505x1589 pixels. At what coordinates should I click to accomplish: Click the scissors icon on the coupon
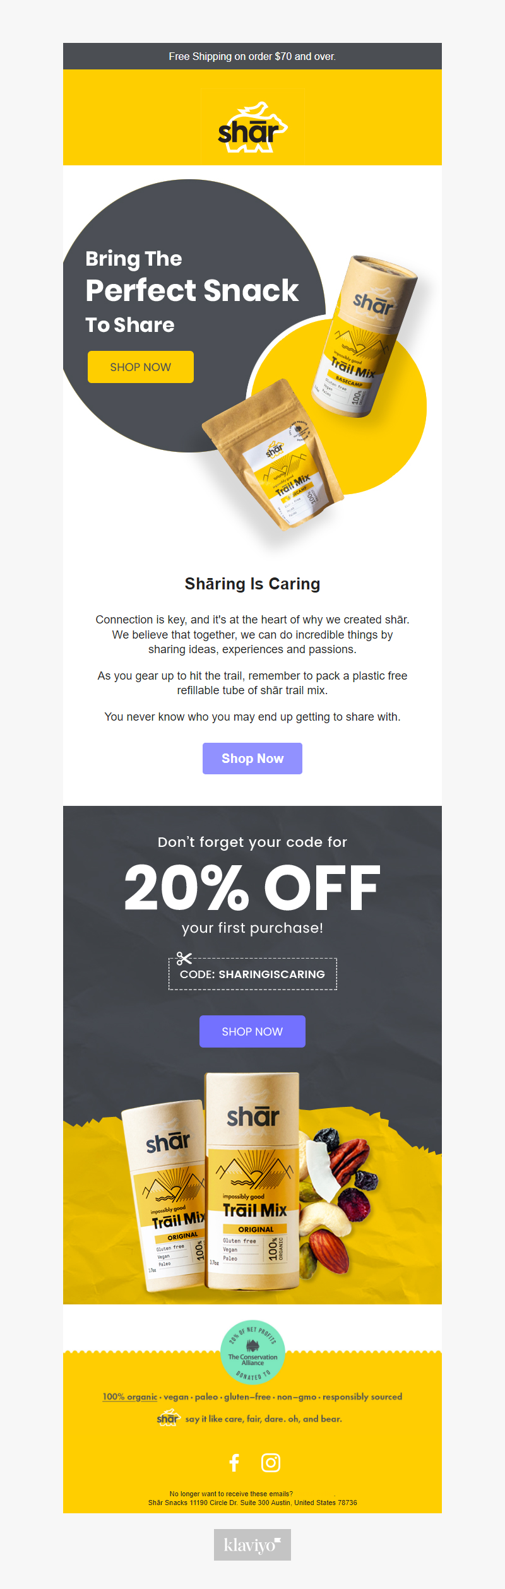click(184, 959)
